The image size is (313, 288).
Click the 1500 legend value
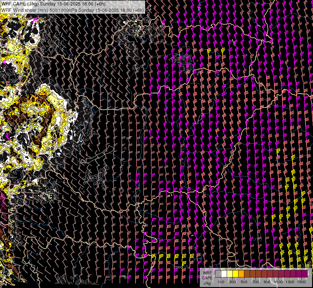tap(301, 282)
